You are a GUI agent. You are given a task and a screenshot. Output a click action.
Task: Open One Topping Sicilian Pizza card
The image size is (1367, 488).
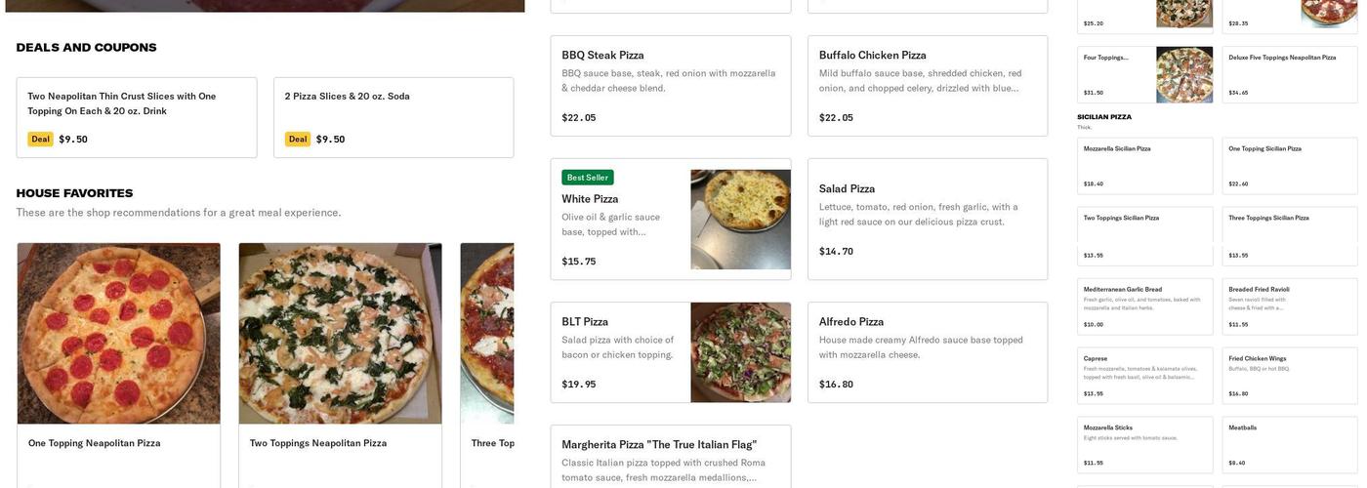click(1289, 166)
